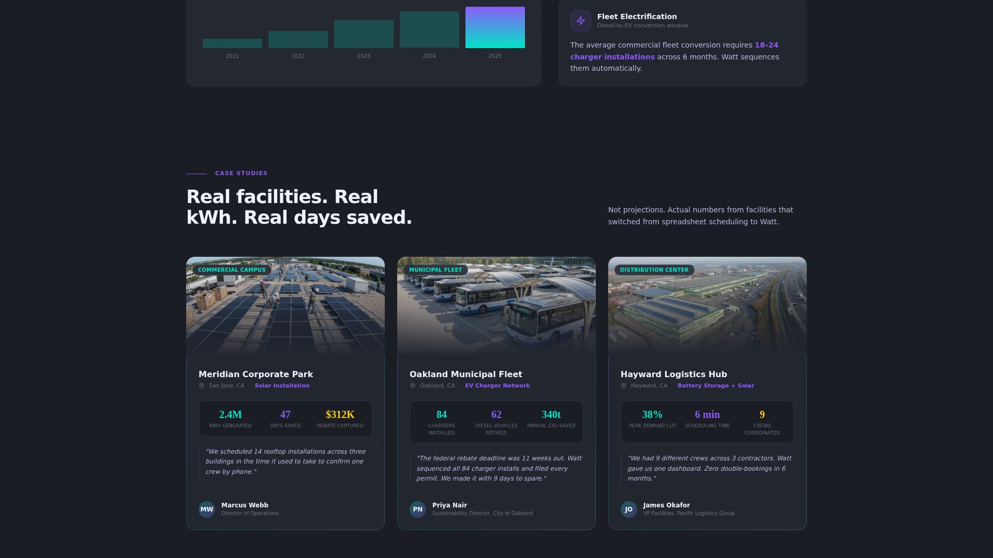Click the EV Charger Network tag
The width and height of the screenshot is (993, 558).
(497, 385)
